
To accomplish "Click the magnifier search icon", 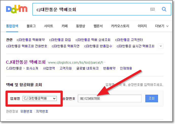I will coord(164,9).
